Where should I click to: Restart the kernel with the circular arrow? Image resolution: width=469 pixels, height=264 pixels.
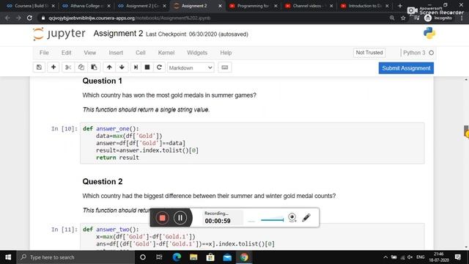click(x=159, y=67)
